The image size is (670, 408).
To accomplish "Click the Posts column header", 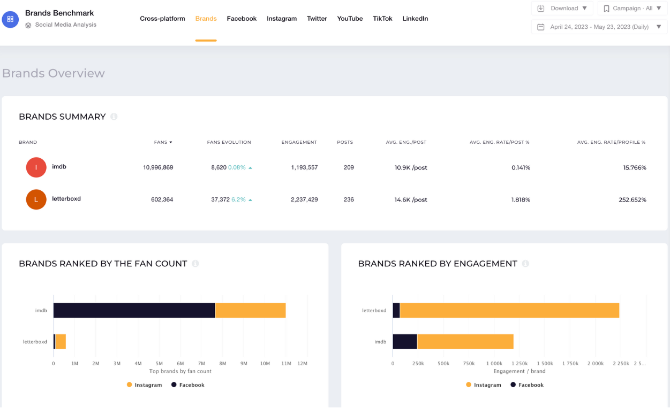I will [x=345, y=142].
